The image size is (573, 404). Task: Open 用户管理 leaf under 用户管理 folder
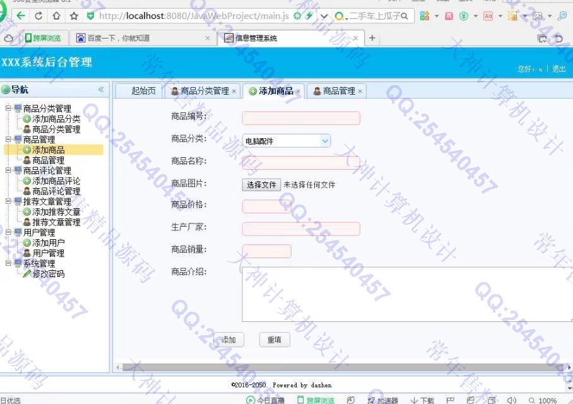click(x=48, y=253)
